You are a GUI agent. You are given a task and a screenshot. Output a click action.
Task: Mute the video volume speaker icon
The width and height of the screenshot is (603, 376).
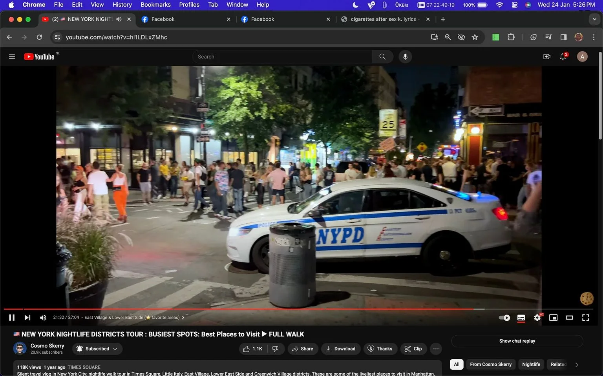click(x=43, y=318)
